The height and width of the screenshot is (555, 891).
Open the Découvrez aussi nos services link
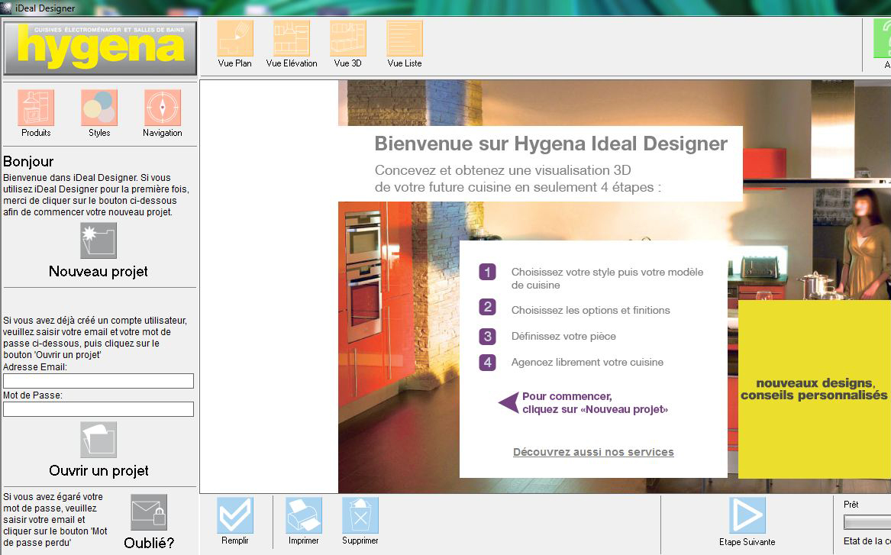pyautogui.click(x=593, y=452)
